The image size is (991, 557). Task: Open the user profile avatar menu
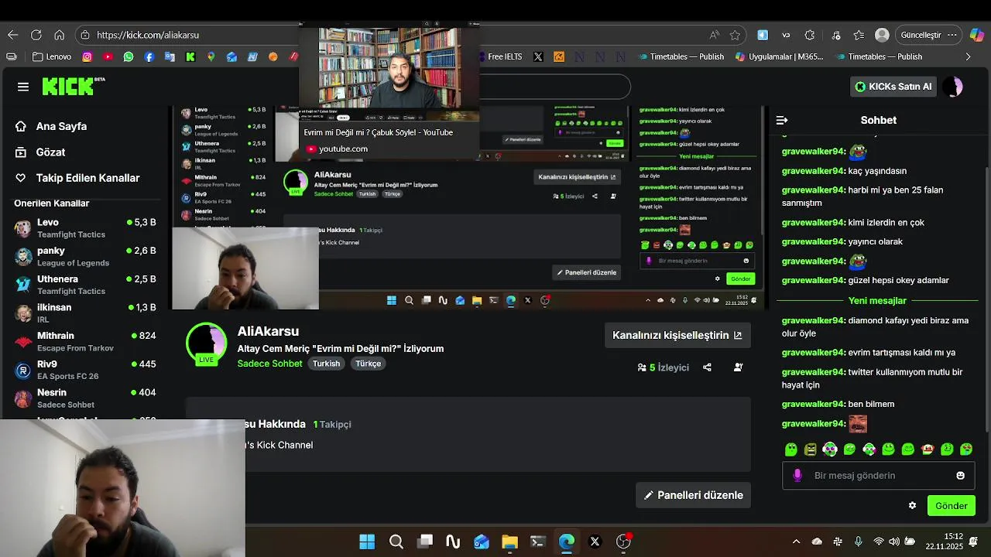pos(954,87)
